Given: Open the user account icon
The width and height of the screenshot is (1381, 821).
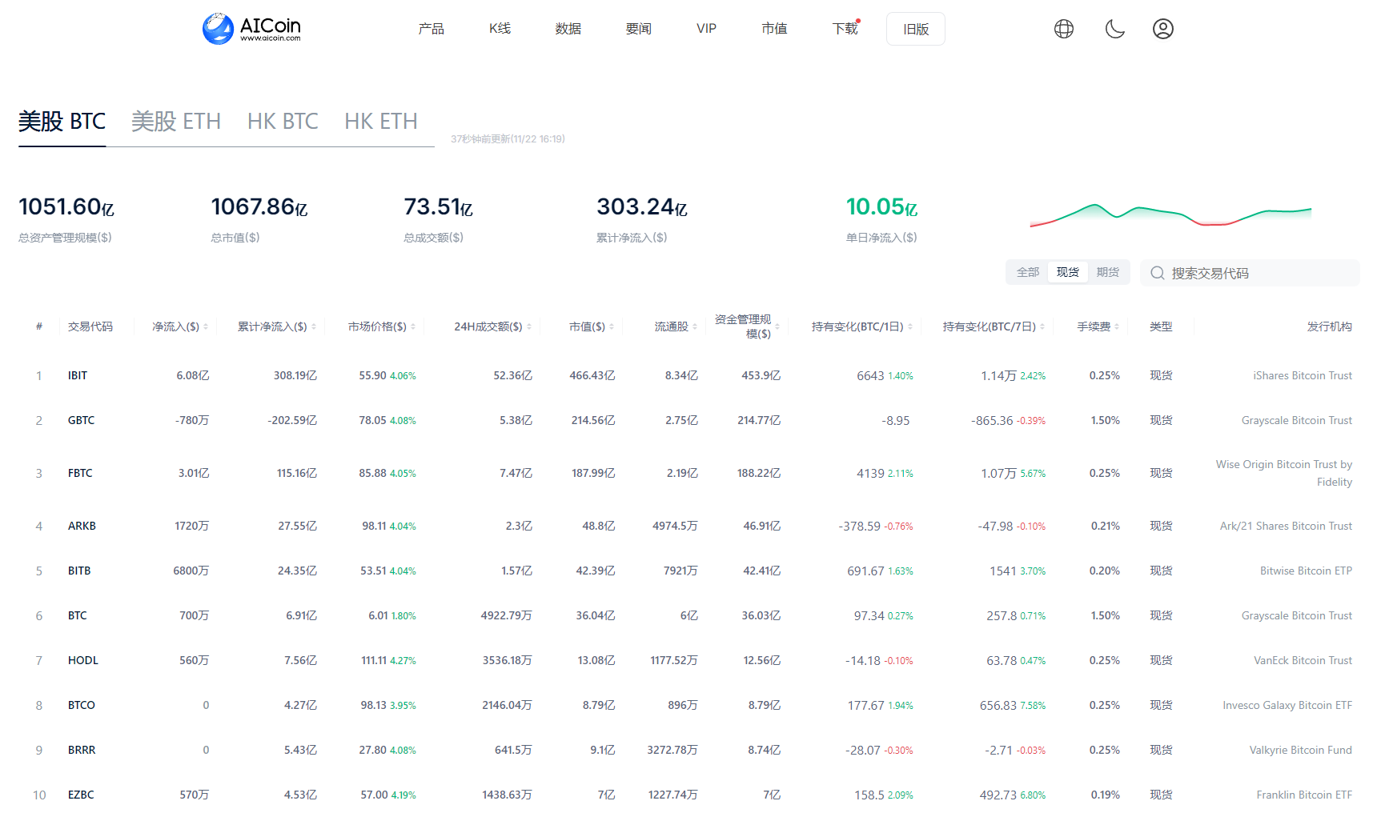Looking at the screenshot, I should [1163, 29].
